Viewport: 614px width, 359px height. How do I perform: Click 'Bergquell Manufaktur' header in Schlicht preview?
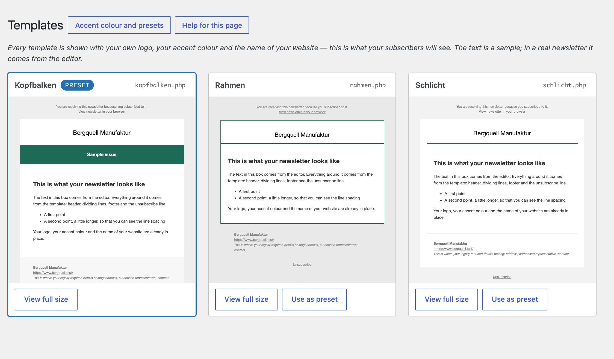coord(502,133)
